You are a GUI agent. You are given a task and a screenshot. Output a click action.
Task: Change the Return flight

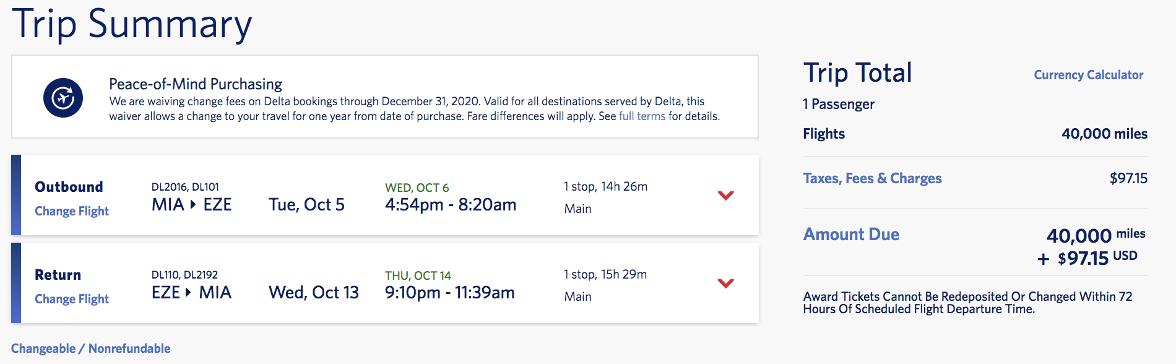click(x=72, y=299)
